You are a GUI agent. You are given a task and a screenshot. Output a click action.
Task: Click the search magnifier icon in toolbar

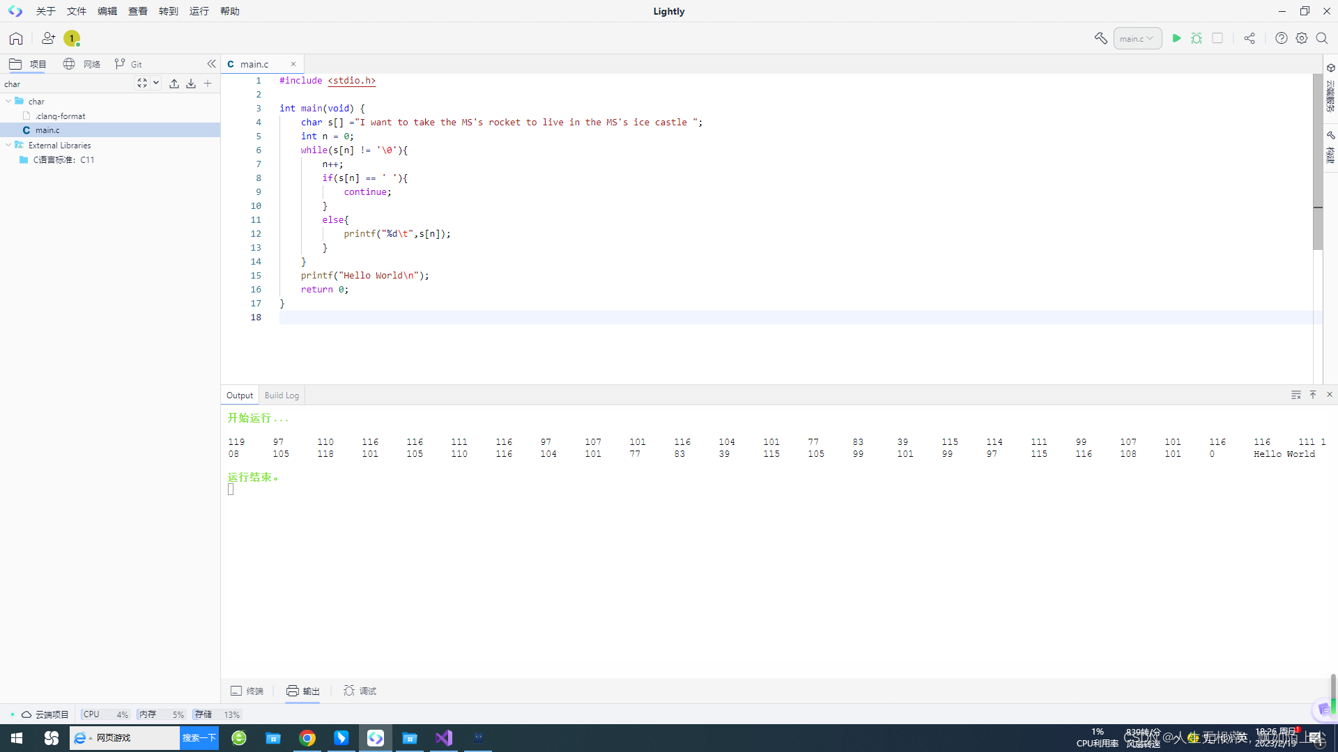pyautogui.click(x=1322, y=38)
